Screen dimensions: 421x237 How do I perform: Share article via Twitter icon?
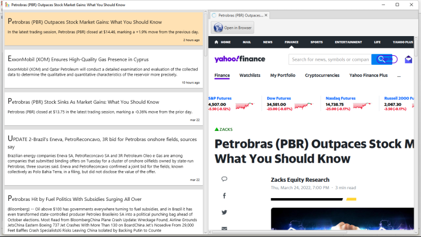coord(224,212)
